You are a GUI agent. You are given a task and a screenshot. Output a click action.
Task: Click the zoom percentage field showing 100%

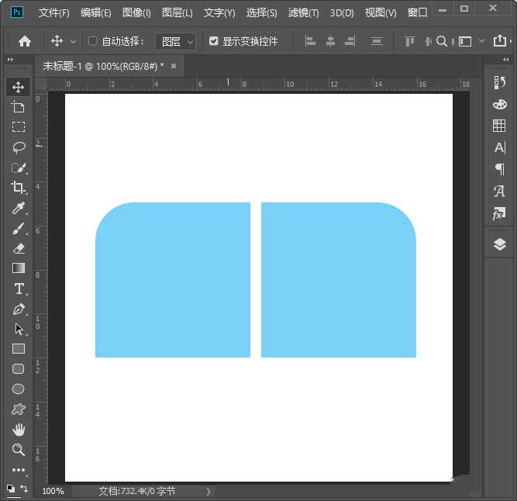(53, 491)
